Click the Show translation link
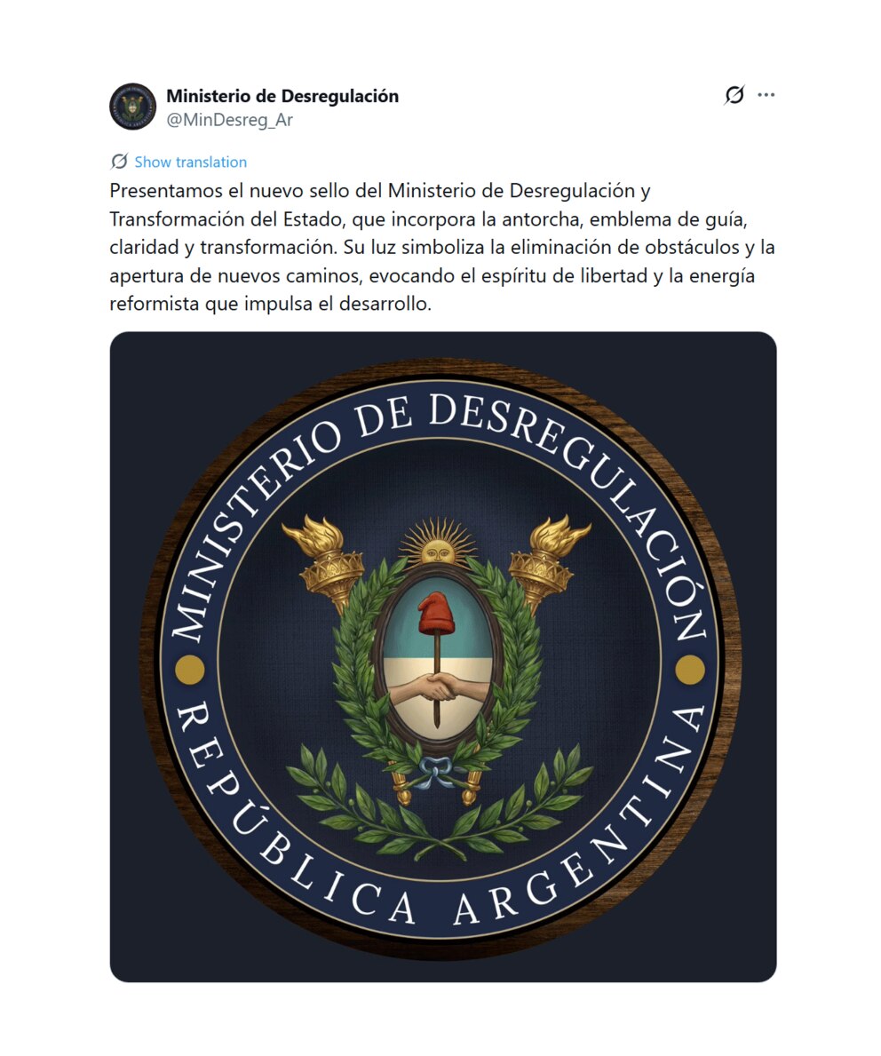Viewport: 881px width, 1056px height. coord(191,162)
